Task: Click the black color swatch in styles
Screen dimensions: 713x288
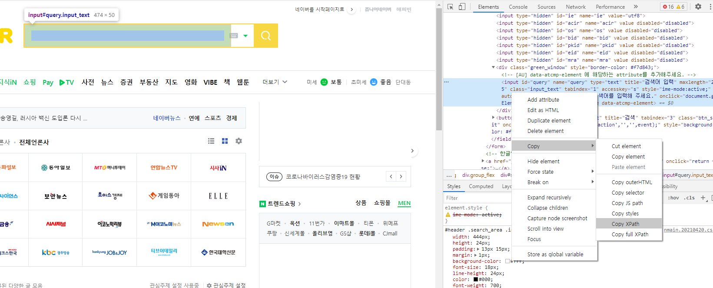Action: coord(475,279)
